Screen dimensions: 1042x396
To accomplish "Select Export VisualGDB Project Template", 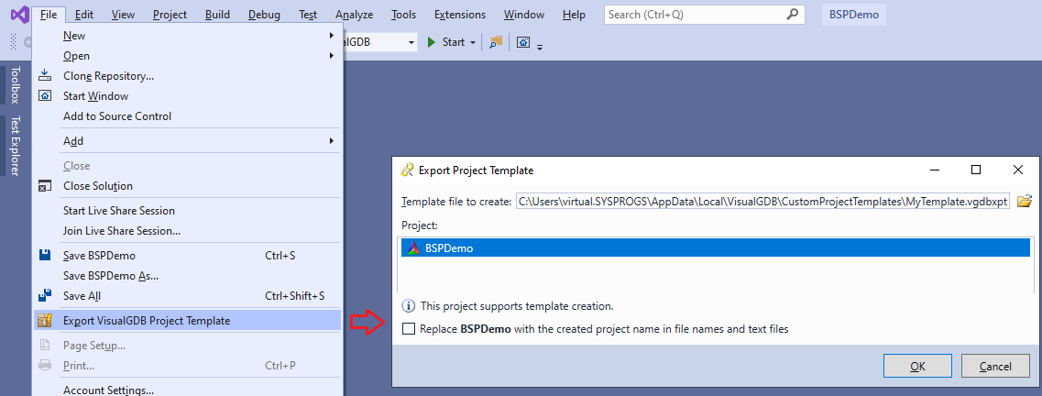I will [188, 320].
